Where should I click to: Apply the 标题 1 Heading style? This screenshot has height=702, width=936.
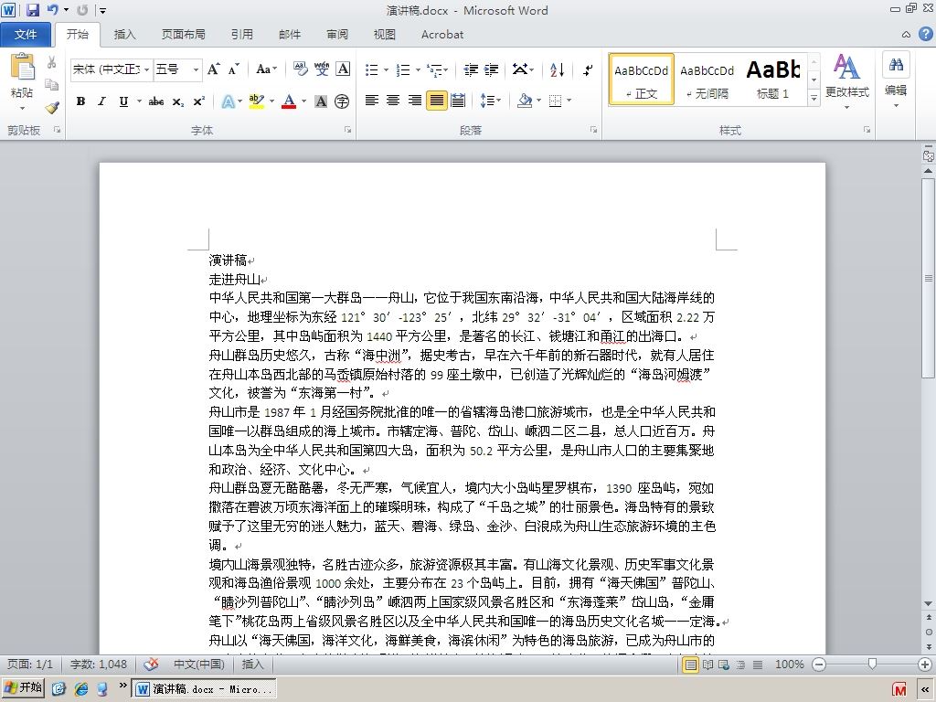773,80
